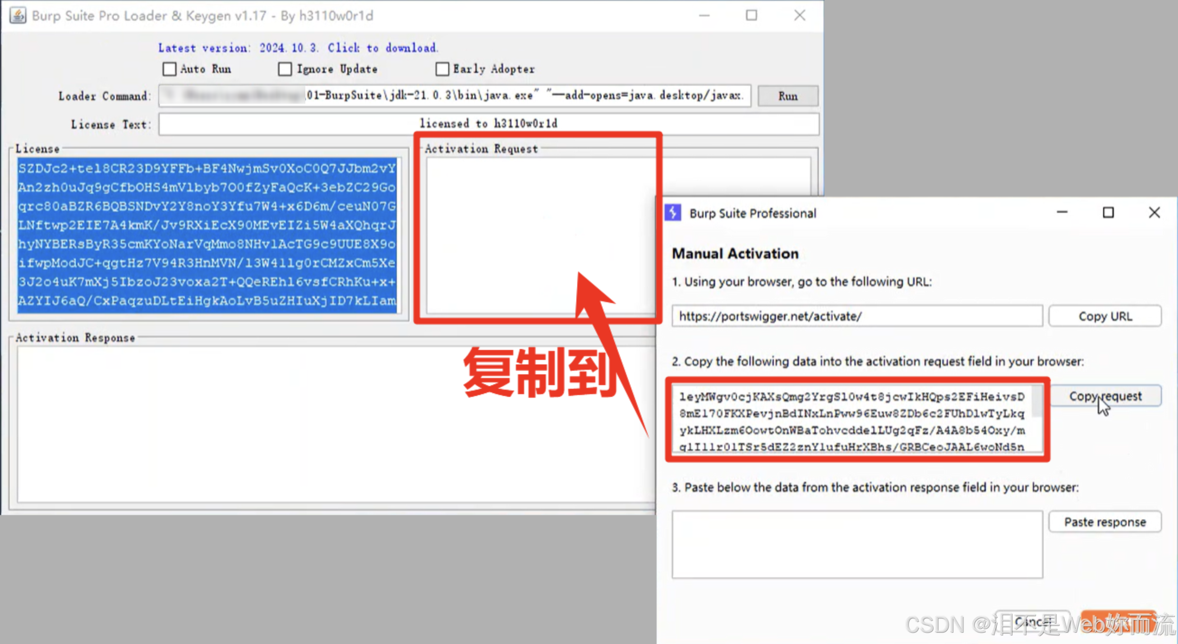Click the 'License Text:' label
The image size is (1178, 644).
(x=110, y=124)
